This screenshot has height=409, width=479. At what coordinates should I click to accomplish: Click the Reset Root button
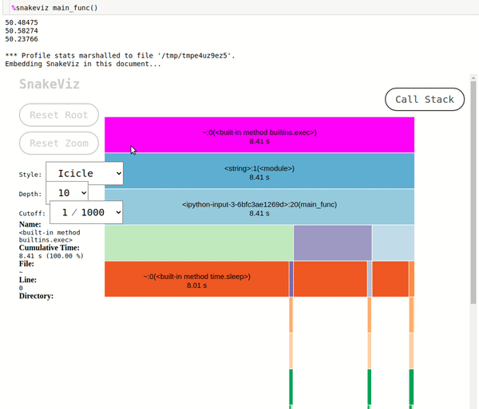[x=59, y=115]
